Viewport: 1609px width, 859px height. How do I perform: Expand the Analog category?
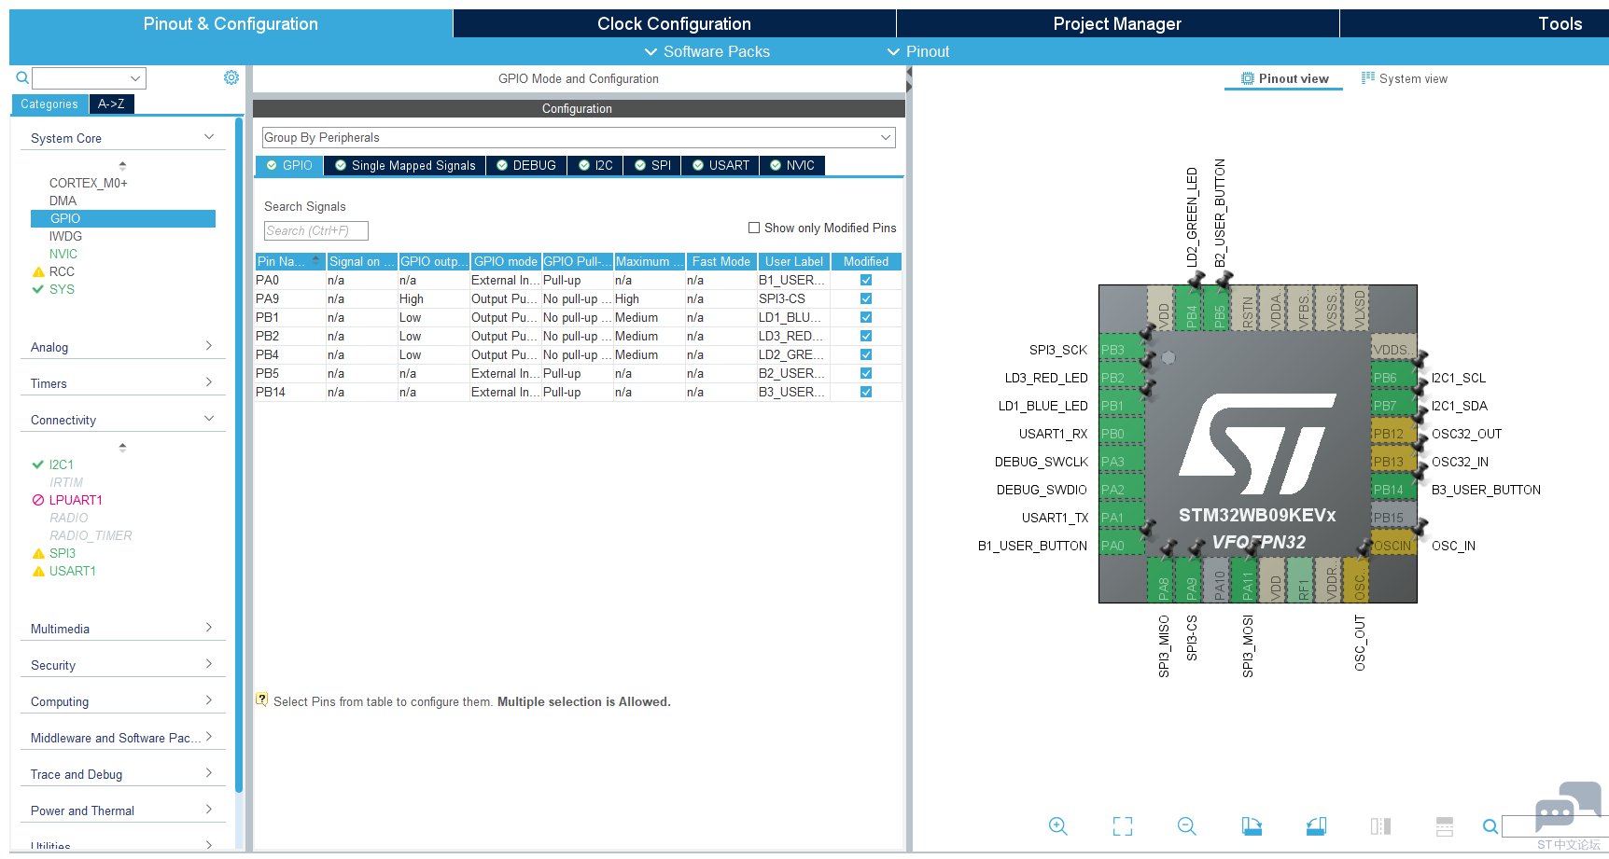pyautogui.click(x=122, y=347)
